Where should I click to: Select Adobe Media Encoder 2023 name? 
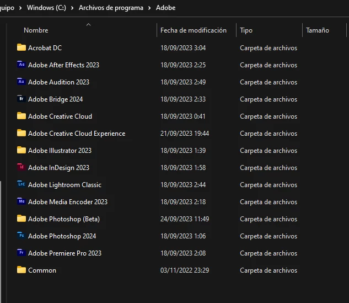68,202
